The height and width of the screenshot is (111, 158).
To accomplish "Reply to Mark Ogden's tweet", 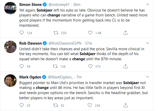I will 22,105.
